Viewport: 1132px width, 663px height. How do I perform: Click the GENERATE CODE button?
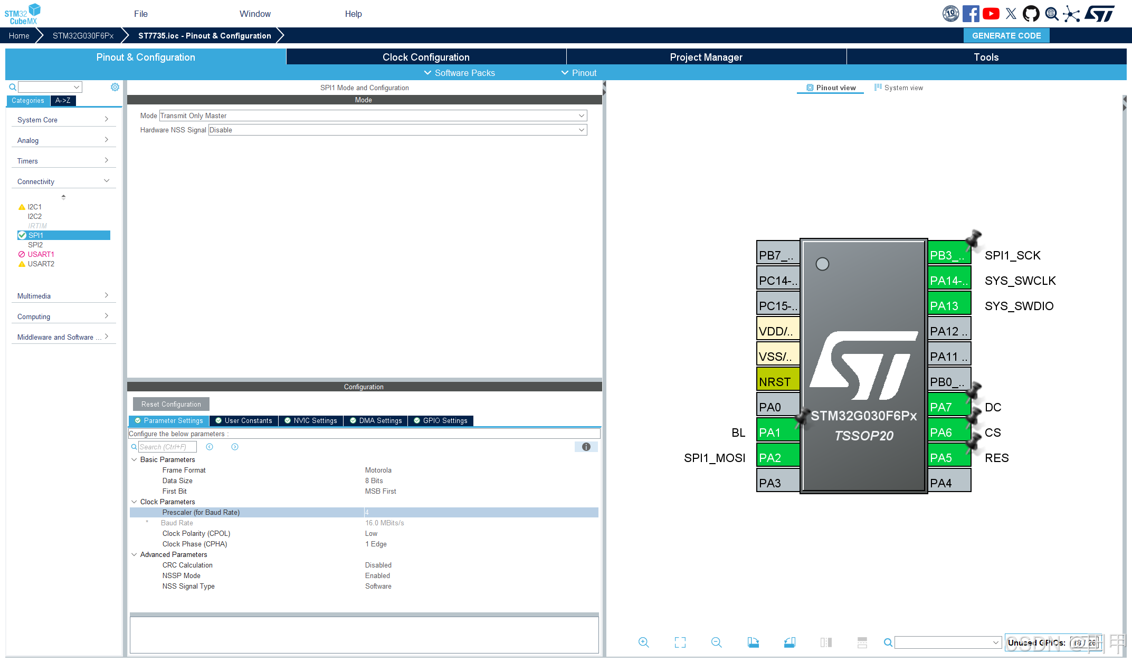tap(1006, 35)
